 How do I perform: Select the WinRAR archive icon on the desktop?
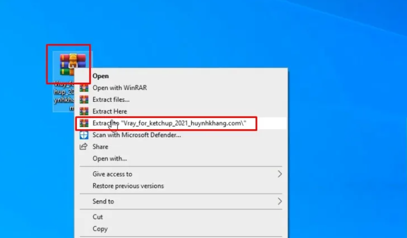pyautogui.click(x=72, y=64)
